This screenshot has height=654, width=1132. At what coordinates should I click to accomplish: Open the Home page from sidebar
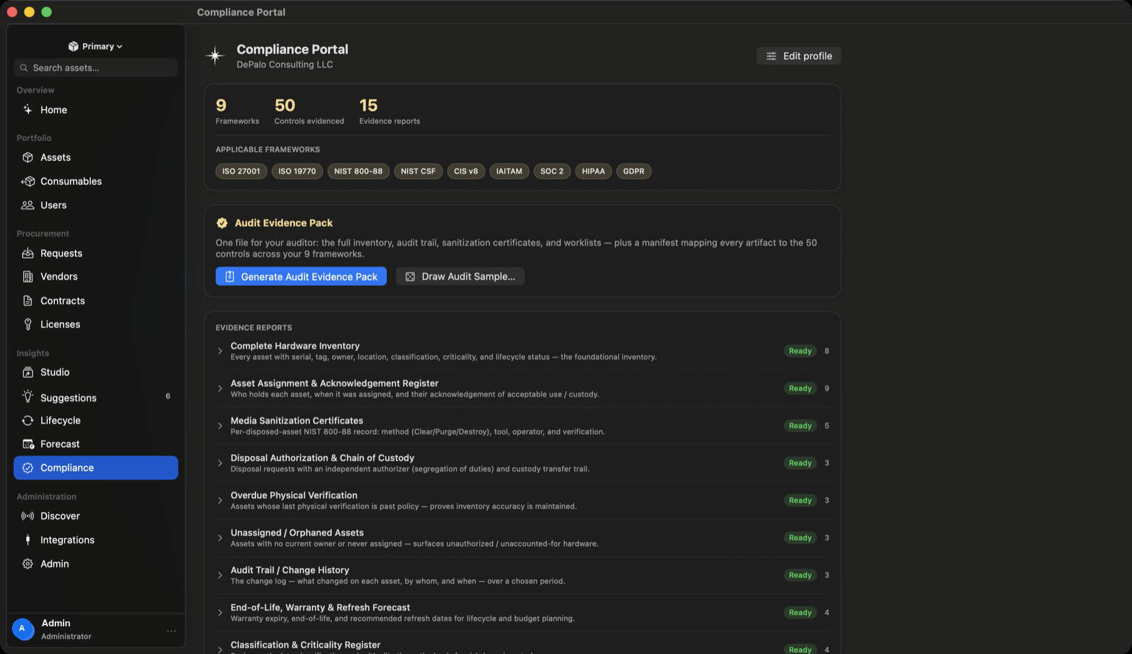[96, 109]
